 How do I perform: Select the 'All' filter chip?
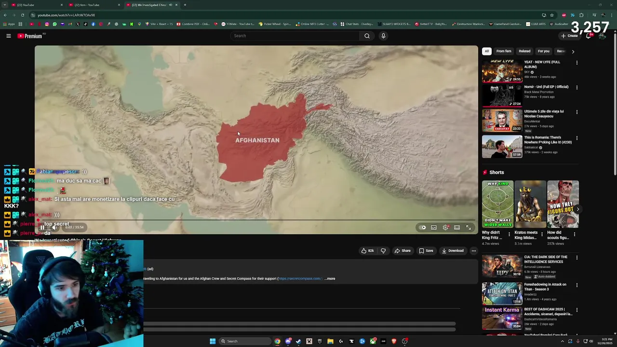tap(487, 51)
